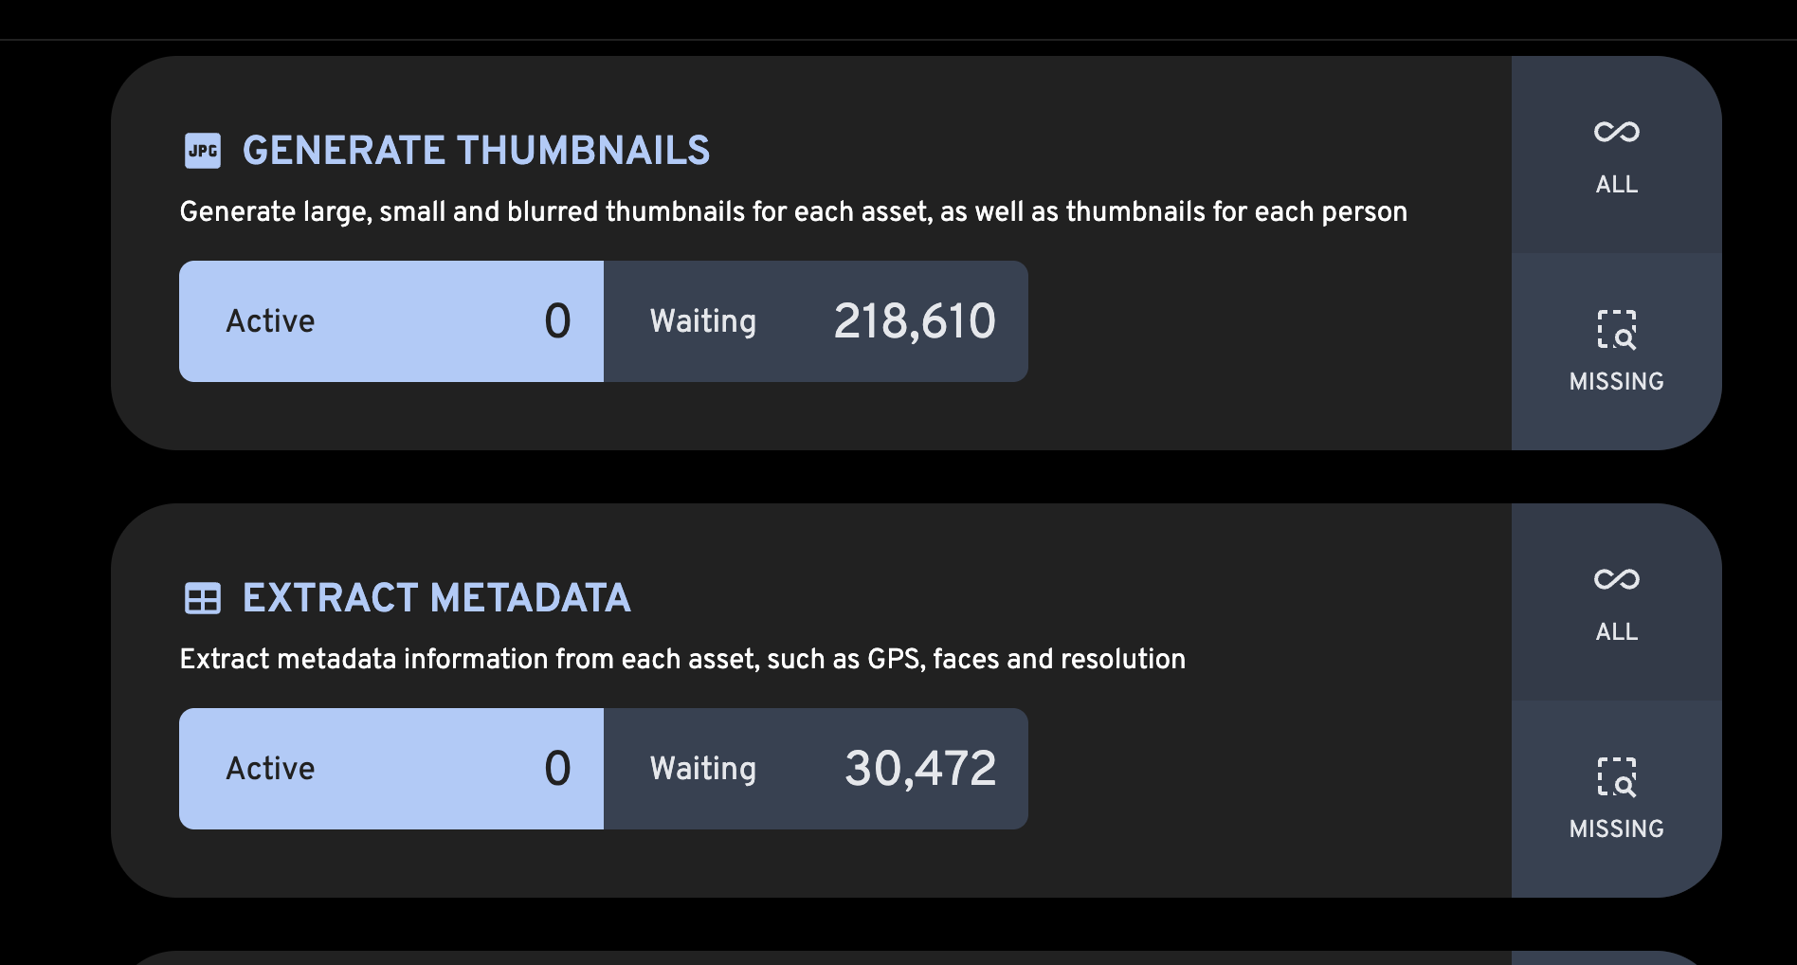Click the 218,610 waiting count
This screenshot has width=1797, height=965.
click(x=914, y=321)
